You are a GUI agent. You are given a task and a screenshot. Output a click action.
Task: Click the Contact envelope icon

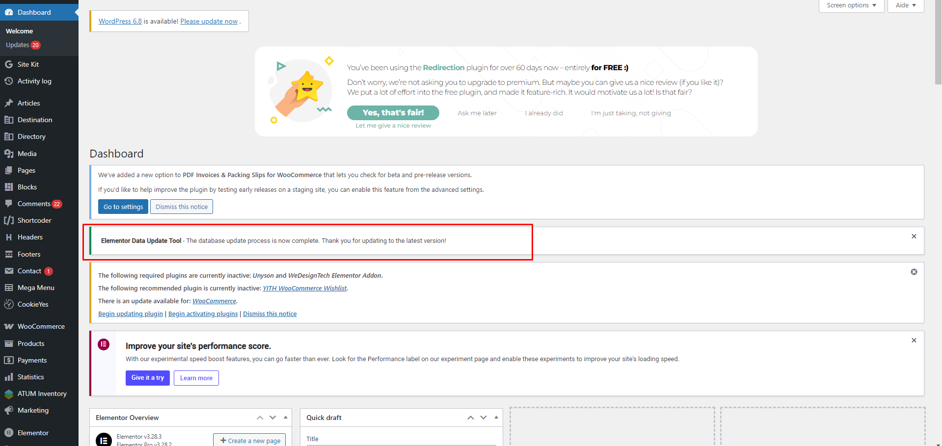[x=9, y=271]
